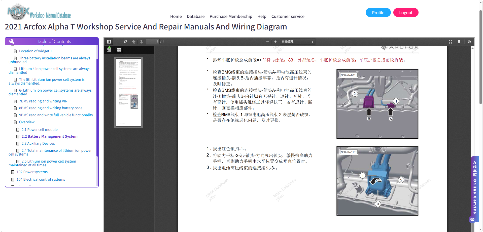This screenshot has height=232, width=483.
Task: Click document icon beside 'The 5th Lithium ion'
Action: click(15, 80)
